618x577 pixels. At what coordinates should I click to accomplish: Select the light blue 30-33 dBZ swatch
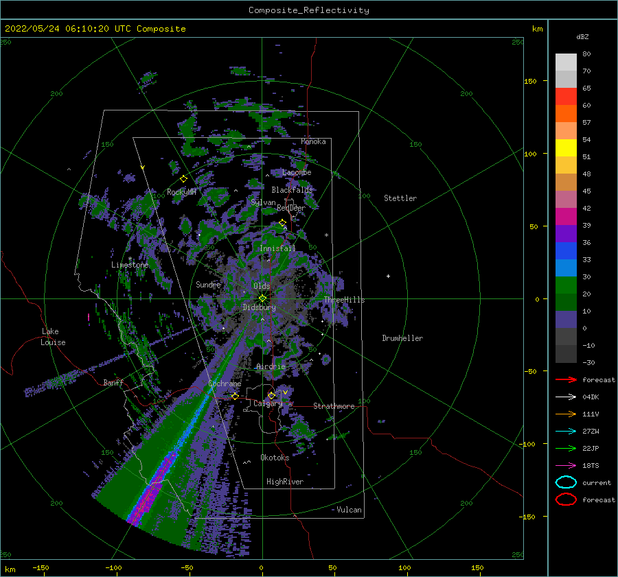566,268
